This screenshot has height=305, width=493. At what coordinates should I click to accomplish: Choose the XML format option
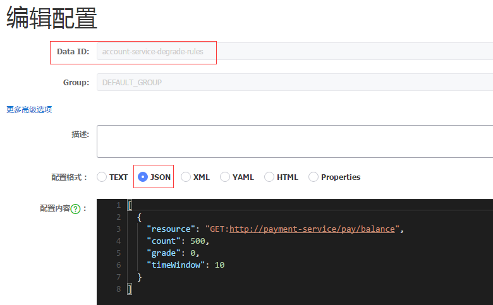[x=185, y=177]
